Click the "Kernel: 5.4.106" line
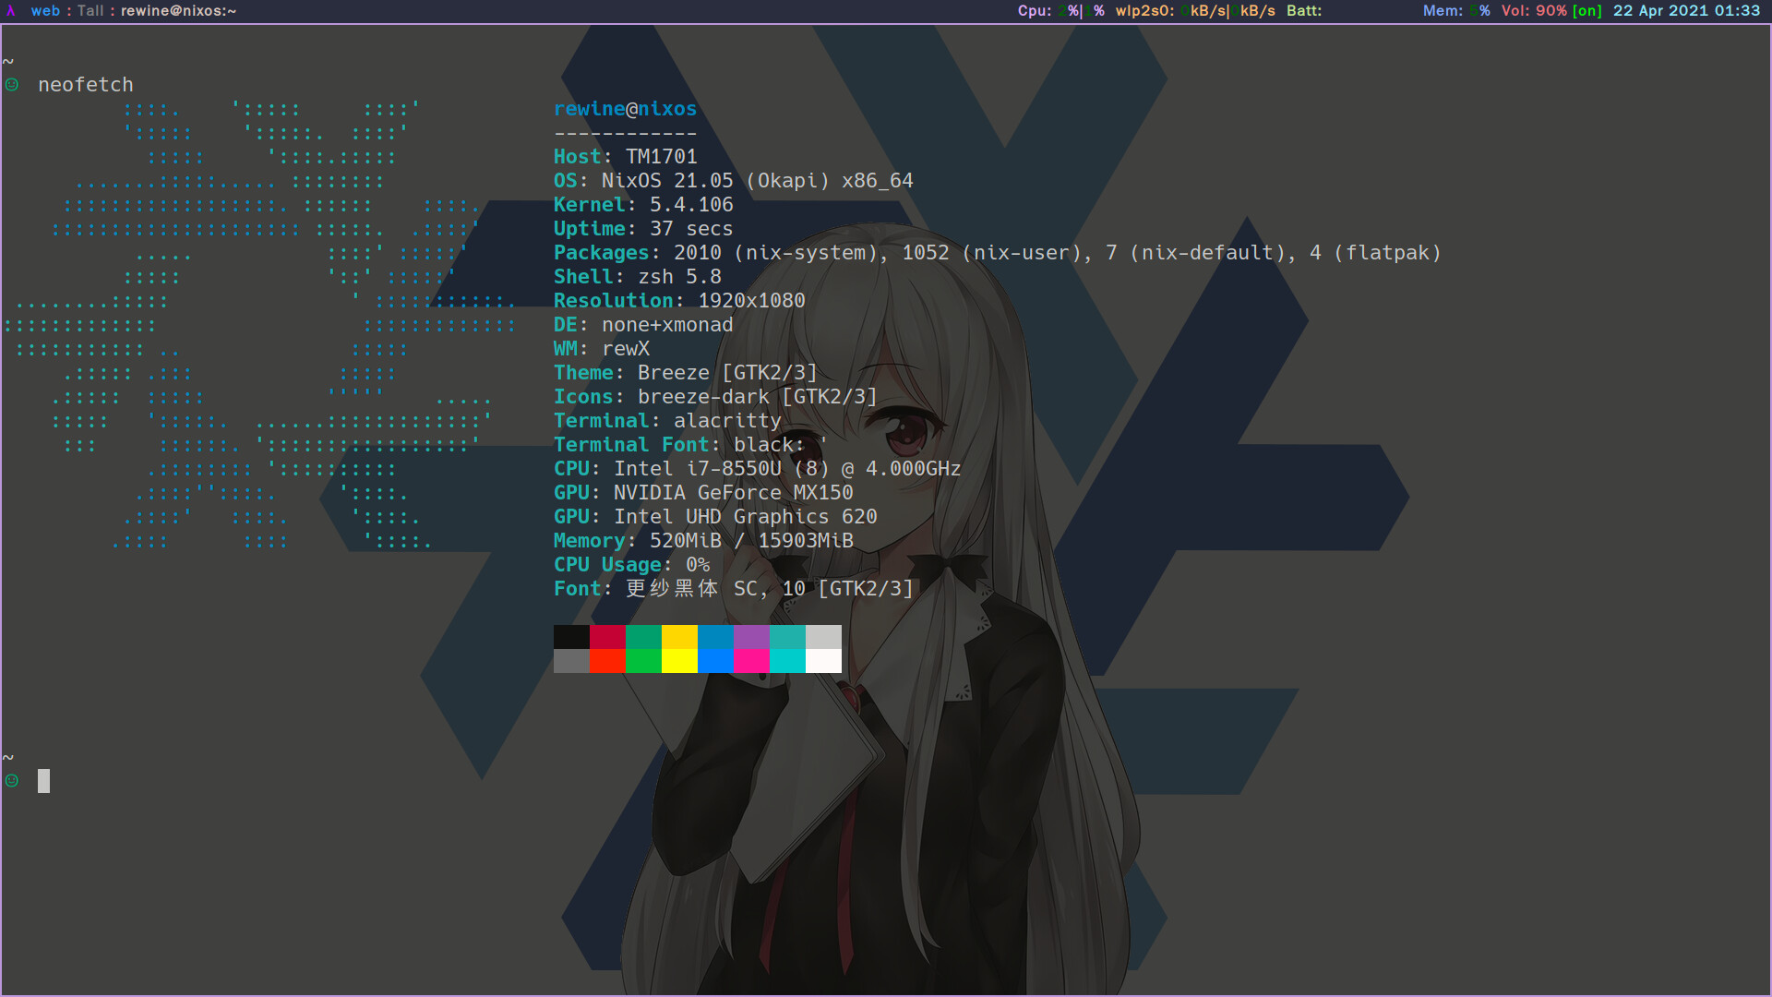The width and height of the screenshot is (1772, 997). point(643,205)
